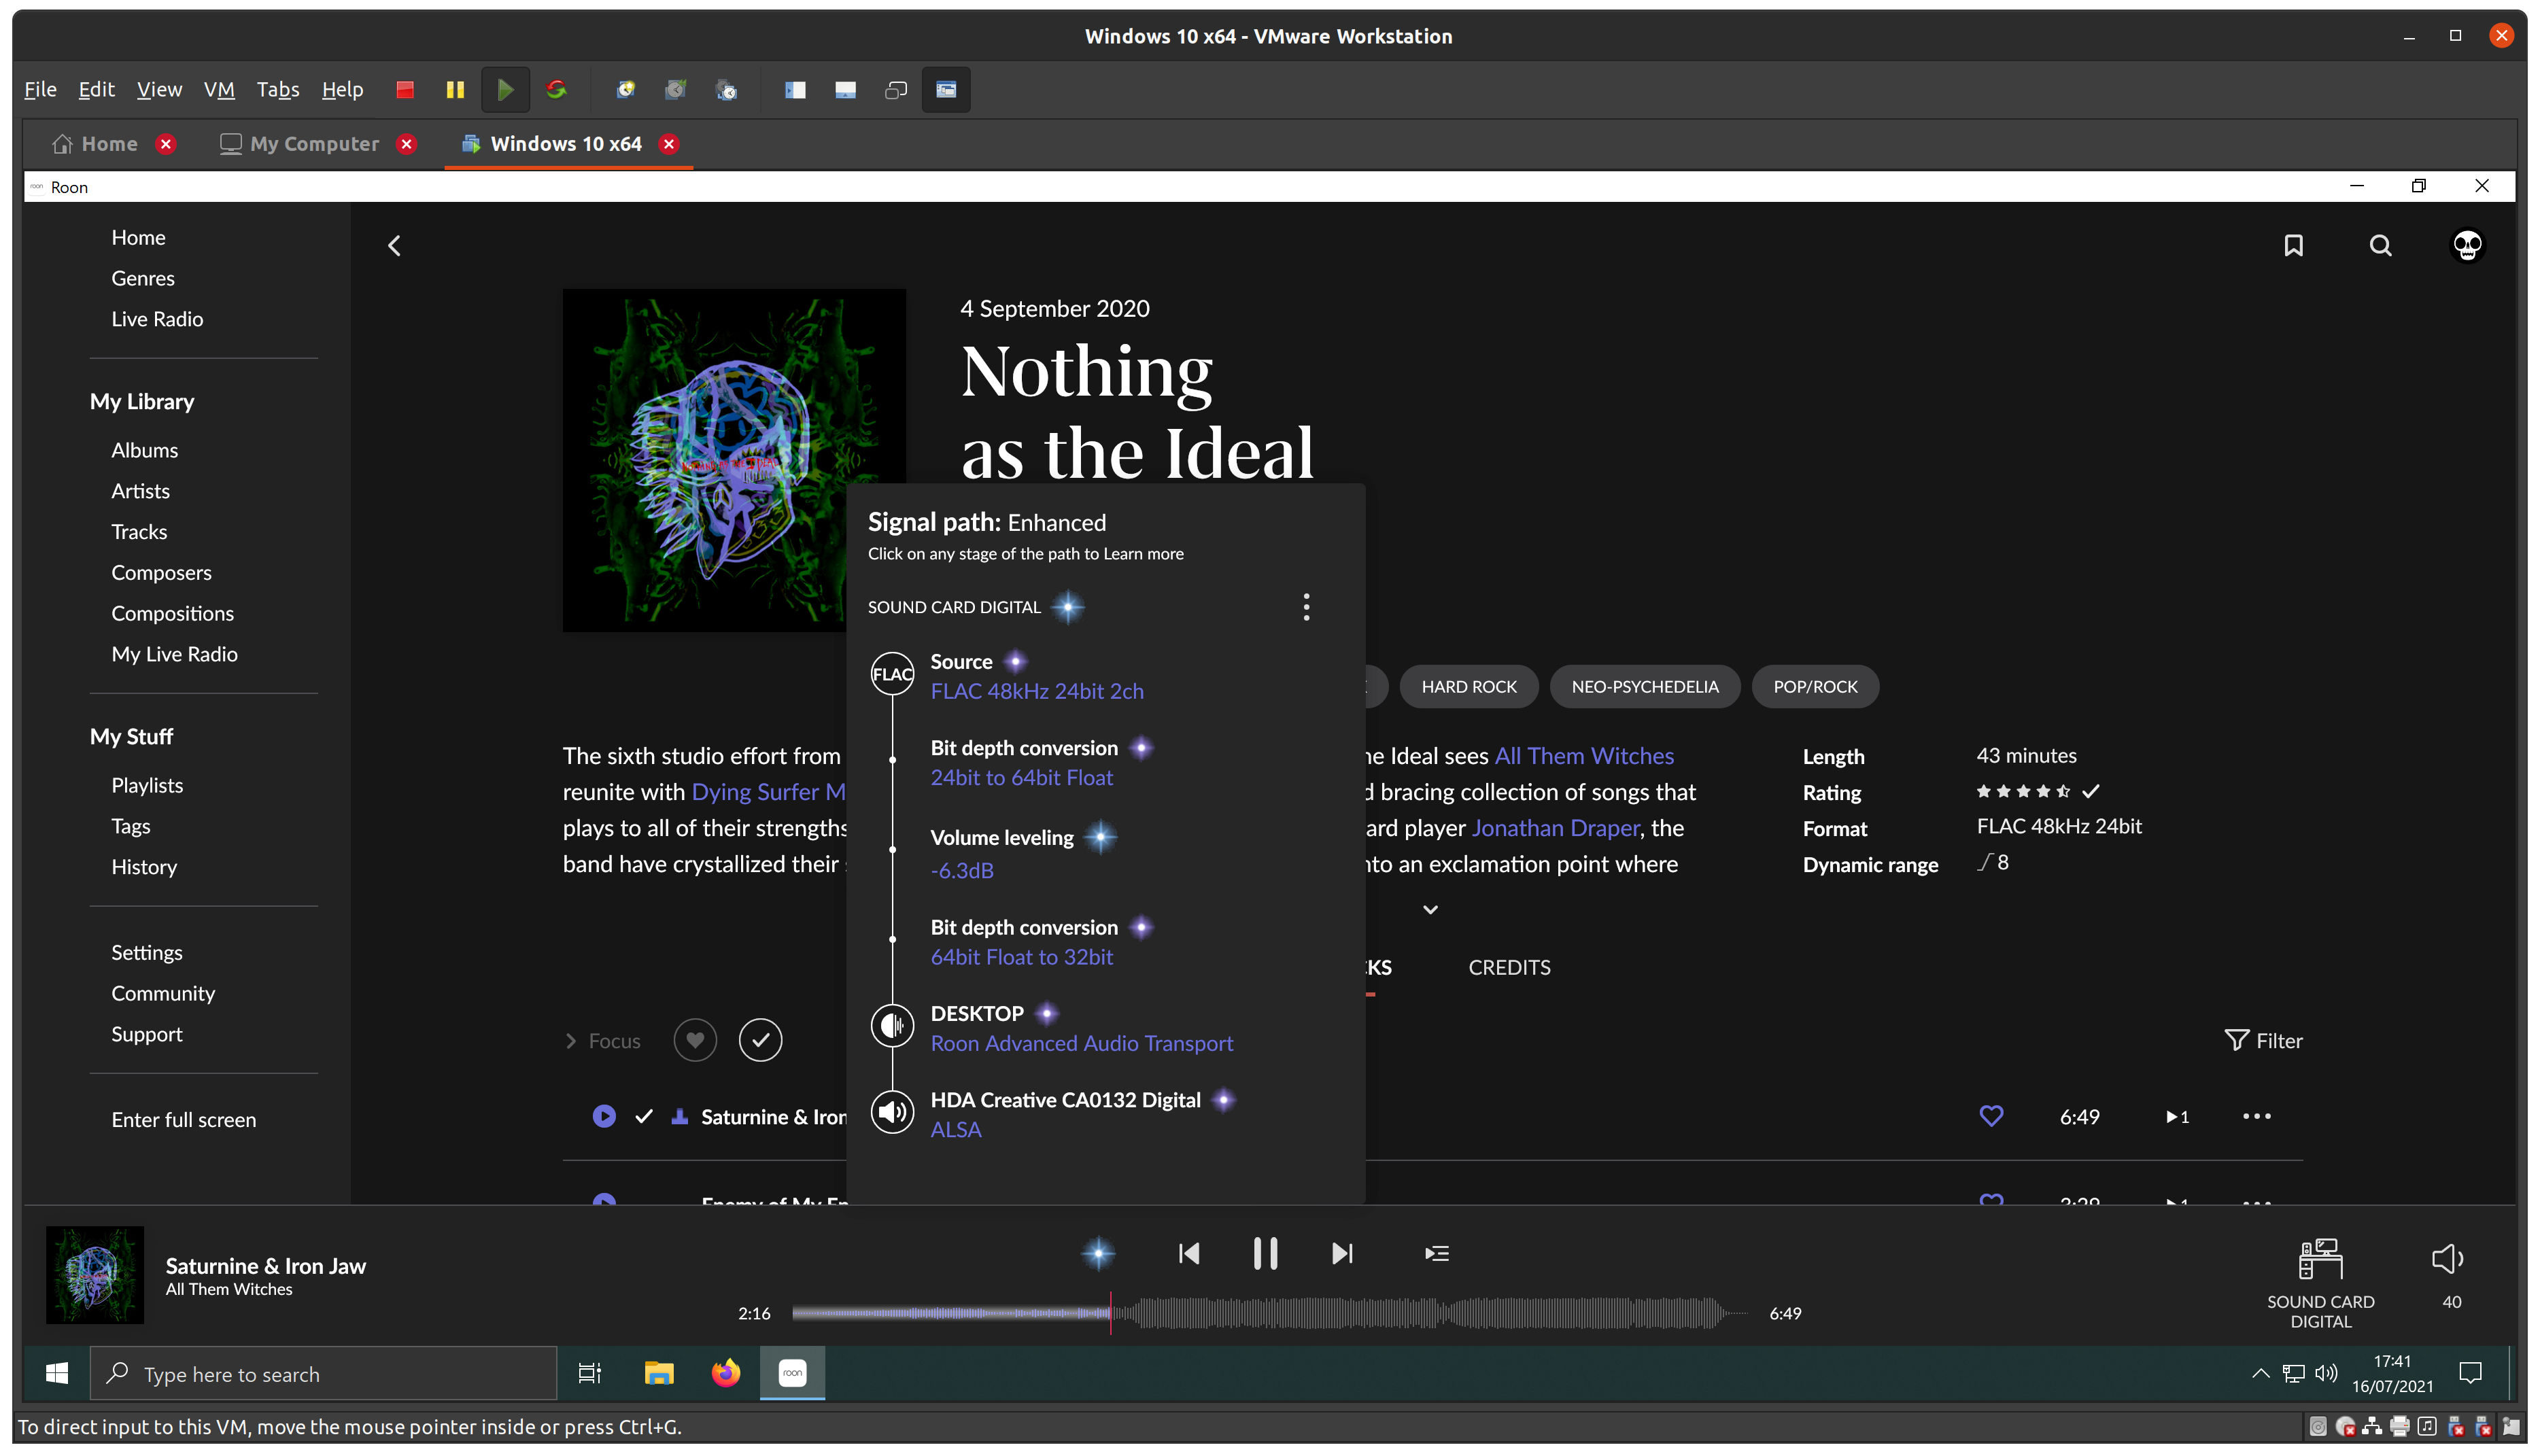Click VMware yellow suspend icon
This screenshot has width=2540, height=1456.
455,89
